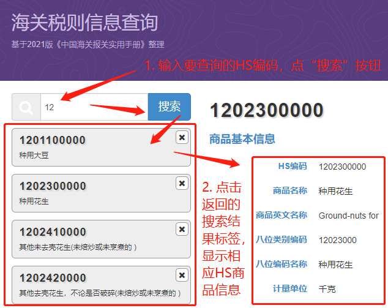Show details for 1202410000 其他未去壳花生 result
The width and height of the screenshot is (388, 308).
pyautogui.click(x=92, y=239)
